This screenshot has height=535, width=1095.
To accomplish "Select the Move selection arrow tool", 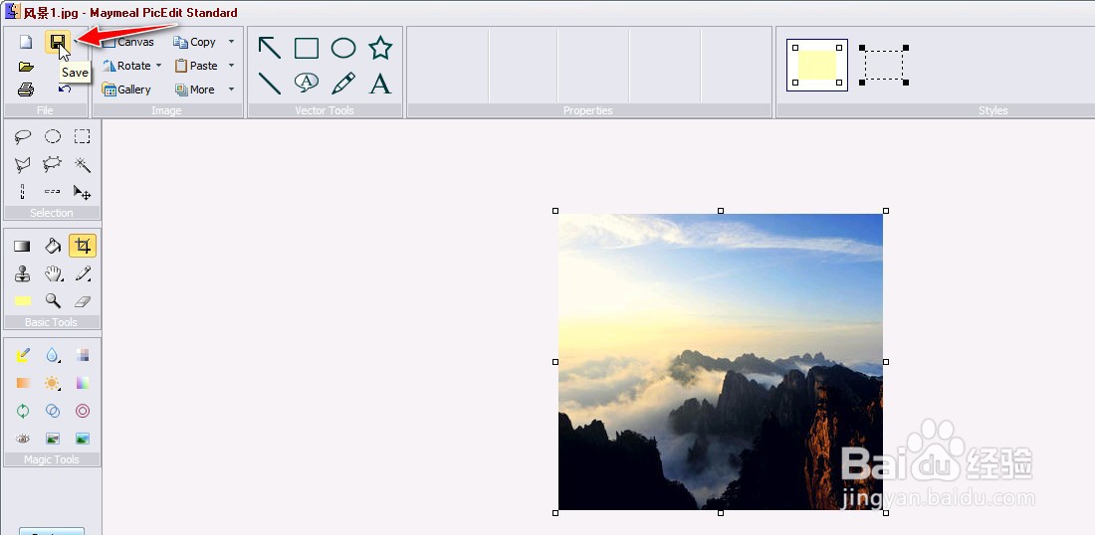I will (83, 192).
